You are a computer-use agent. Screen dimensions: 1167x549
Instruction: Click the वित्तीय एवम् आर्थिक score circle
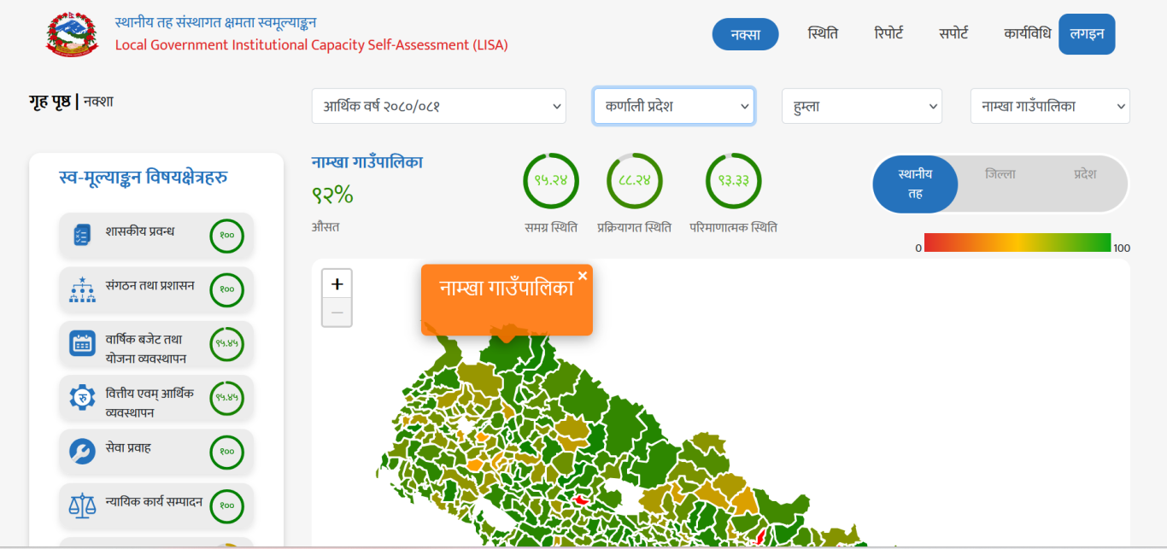(x=226, y=397)
